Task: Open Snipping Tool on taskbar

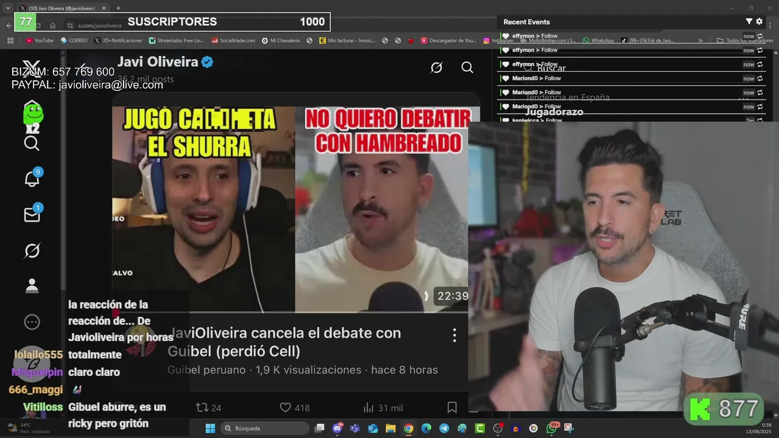Action: pos(568,428)
